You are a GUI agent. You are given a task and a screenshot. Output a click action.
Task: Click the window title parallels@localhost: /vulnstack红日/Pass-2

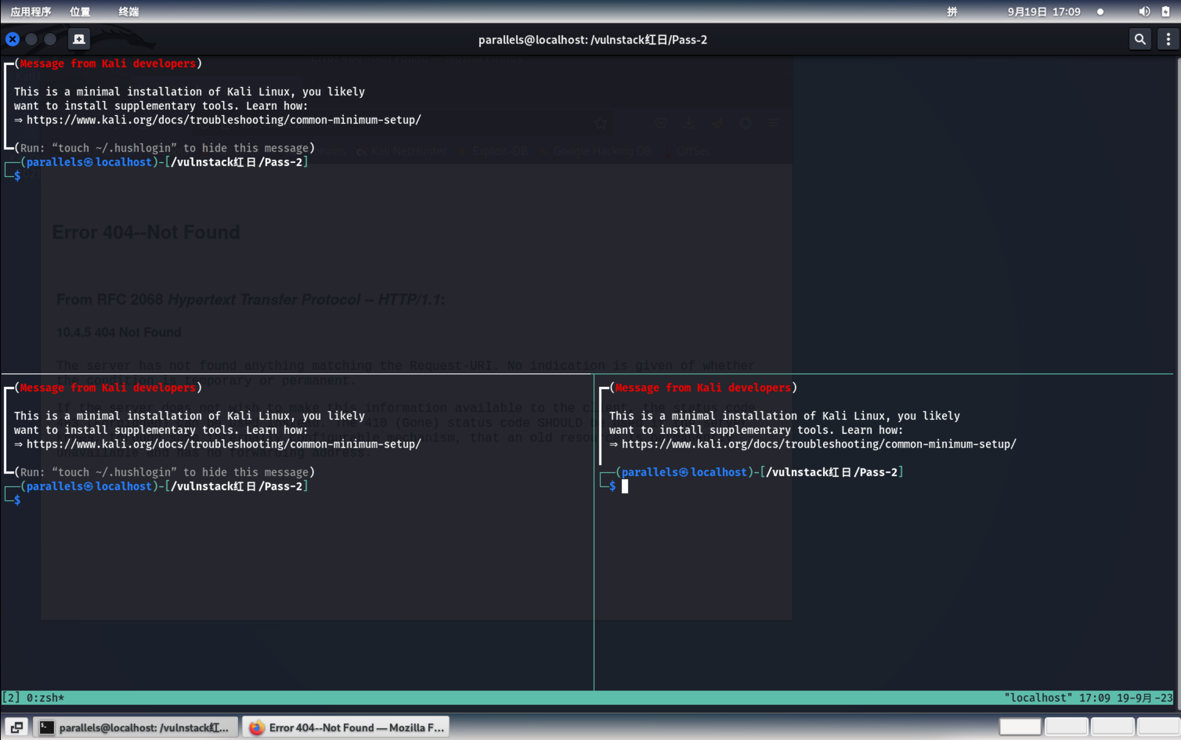(x=592, y=40)
